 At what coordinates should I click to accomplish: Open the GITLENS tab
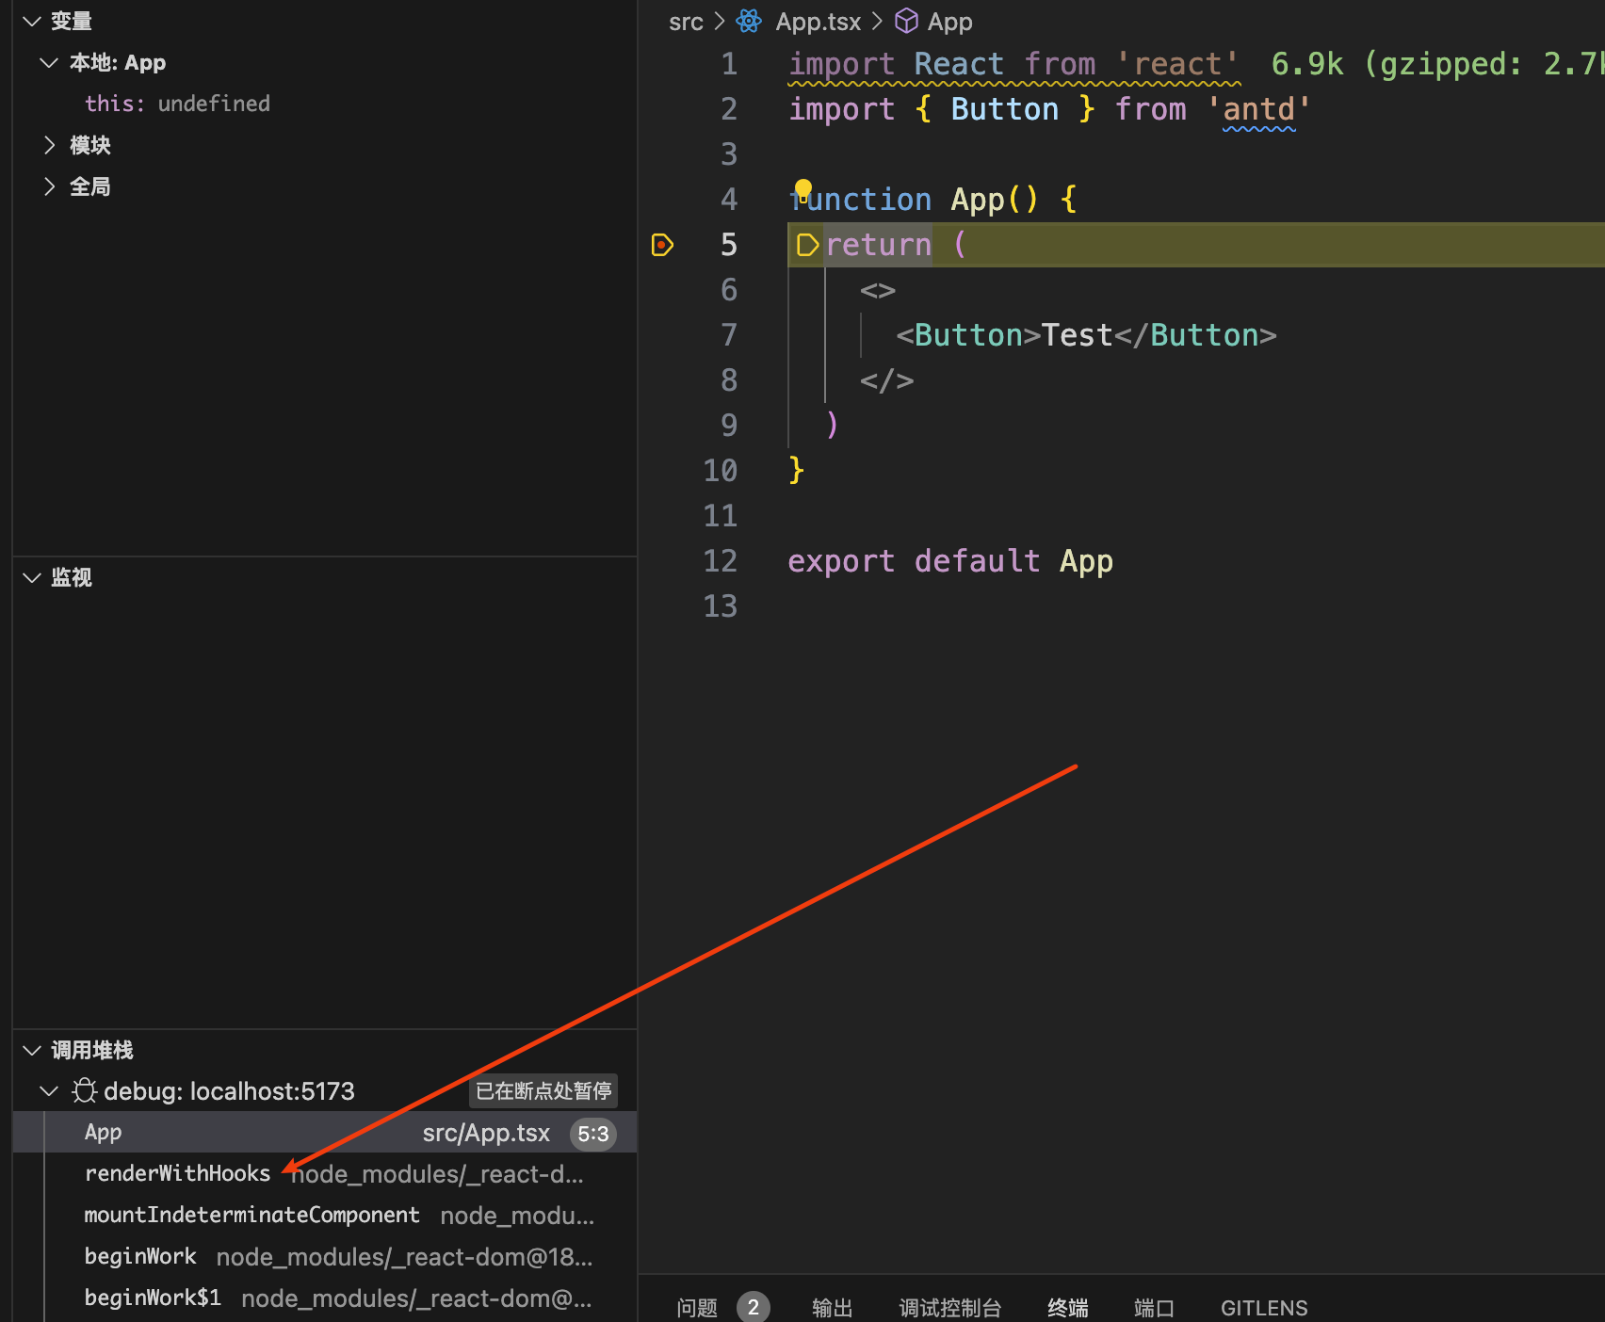1264,1308
